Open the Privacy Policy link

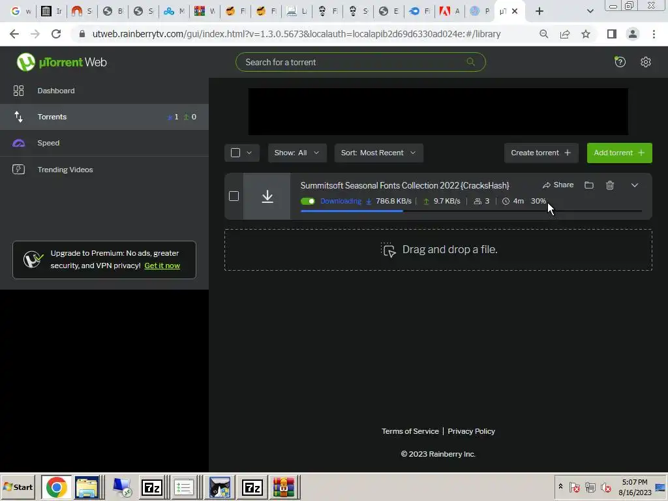[471, 431]
